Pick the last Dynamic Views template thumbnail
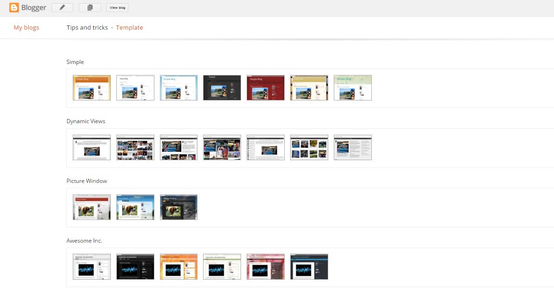The image size is (554, 288). (x=353, y=148)
